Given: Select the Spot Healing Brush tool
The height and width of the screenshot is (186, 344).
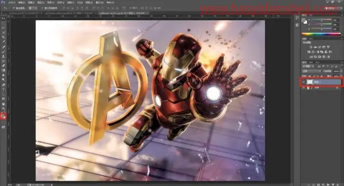Looking at the screenshot, I should [3, 47].
